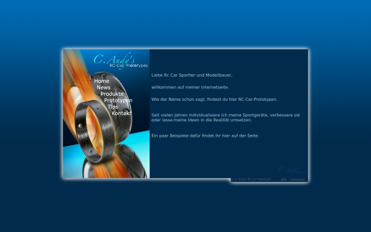The image size is (371, 232).
Task: Open the Tips page
Action: pos(113,107)
